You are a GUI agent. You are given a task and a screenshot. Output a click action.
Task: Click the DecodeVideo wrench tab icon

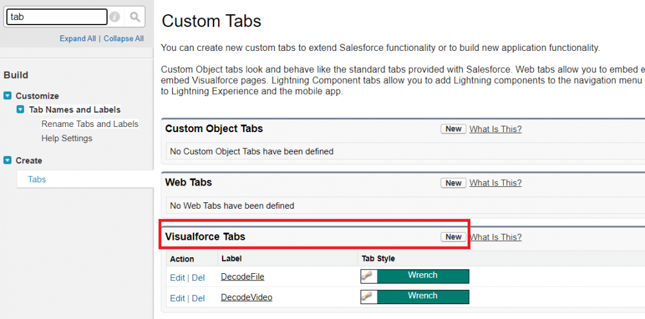(x=368, y=297)
